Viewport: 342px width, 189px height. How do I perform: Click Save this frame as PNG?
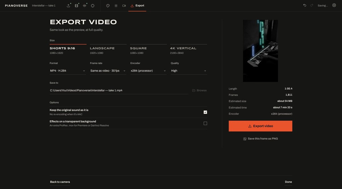[260, 139]
